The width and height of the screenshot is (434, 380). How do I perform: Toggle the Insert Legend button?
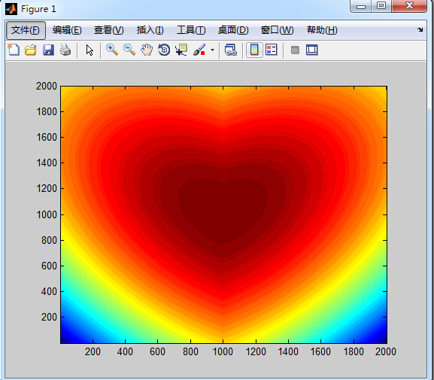coord(272,50)
